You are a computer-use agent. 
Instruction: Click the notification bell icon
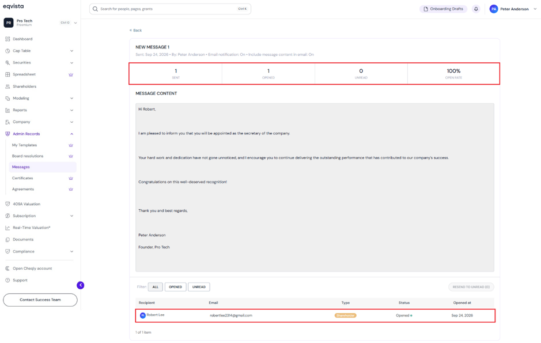pos(476,9)
